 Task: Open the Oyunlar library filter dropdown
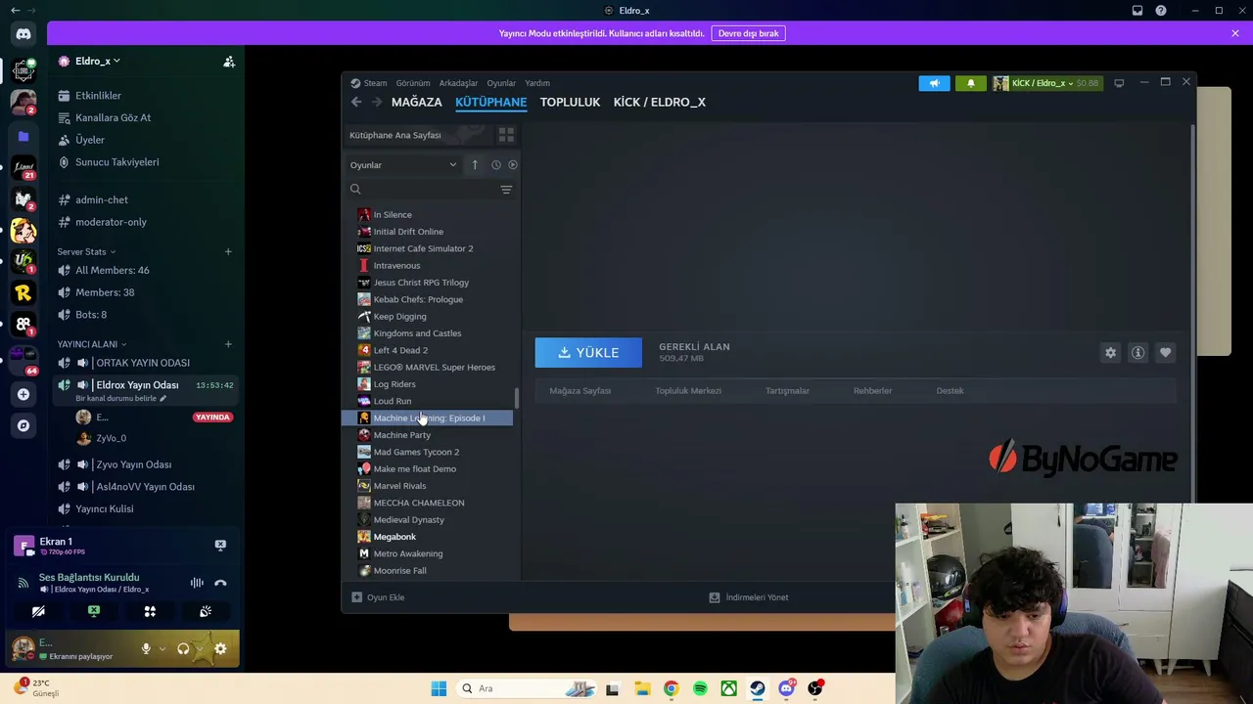(403, 165)
